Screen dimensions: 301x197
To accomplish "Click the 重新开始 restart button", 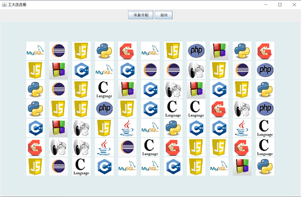I will click(x=141, y=15).
